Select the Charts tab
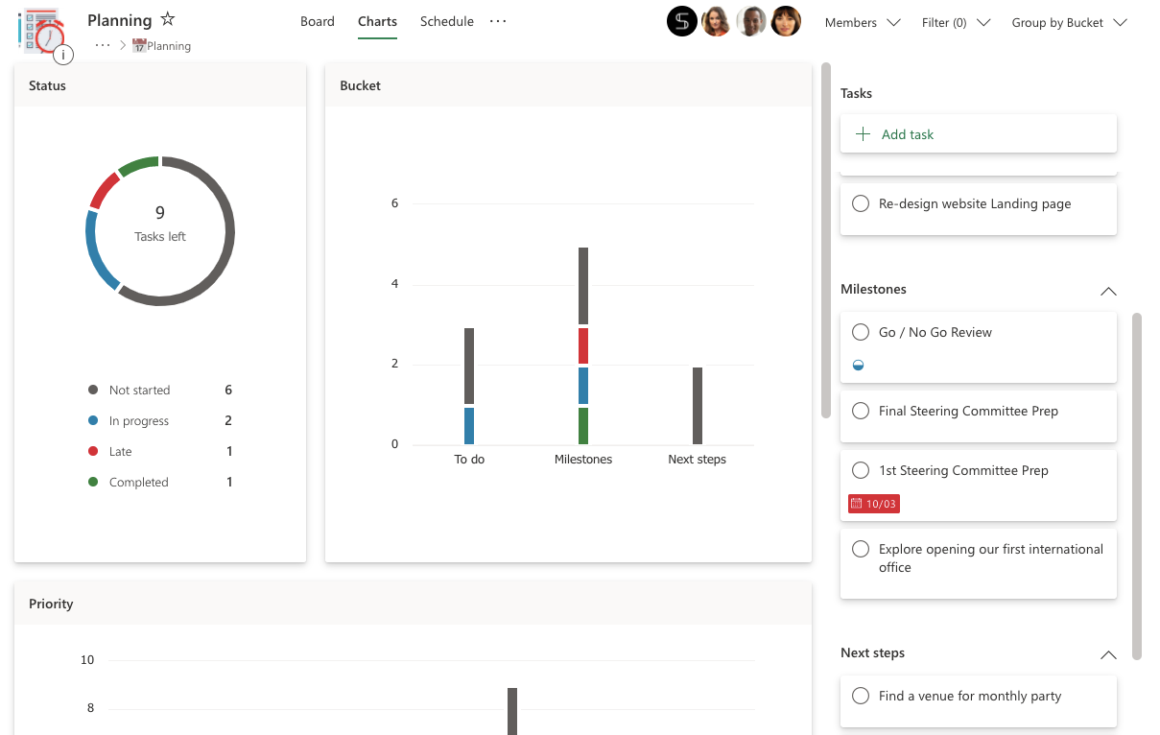The image size is (1160, 735). pyautogui.click(x=377, y=21)
